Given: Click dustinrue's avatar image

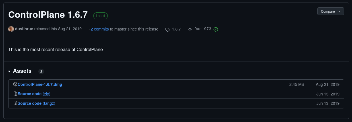Looking at the screenshot, I should click(11, 29).
